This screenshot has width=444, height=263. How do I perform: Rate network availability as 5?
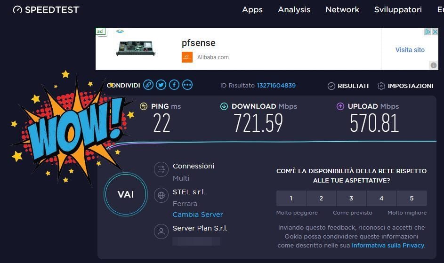click(x=412, y=198)
